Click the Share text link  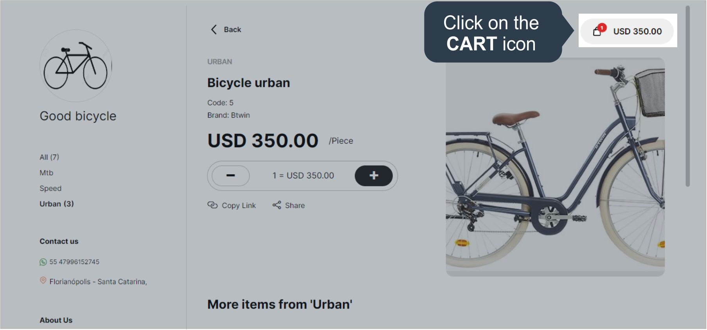tap(295, 205)
